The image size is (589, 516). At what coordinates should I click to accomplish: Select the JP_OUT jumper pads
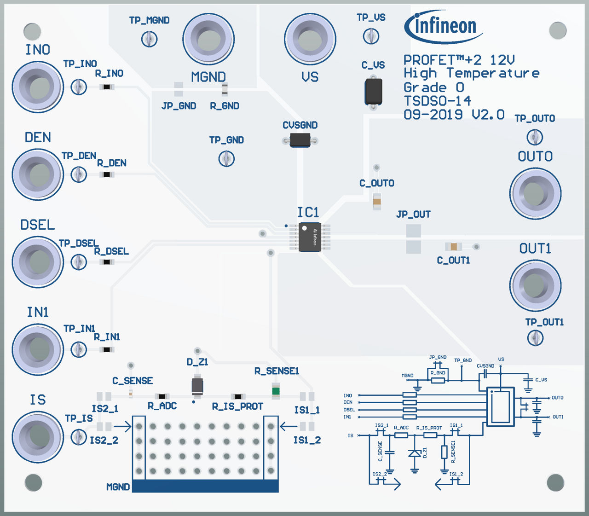click(413, 239)
